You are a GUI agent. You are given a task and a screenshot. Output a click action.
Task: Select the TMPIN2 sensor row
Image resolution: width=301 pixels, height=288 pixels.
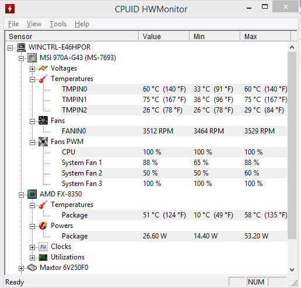pyautogui.click(x=174, y=110)
